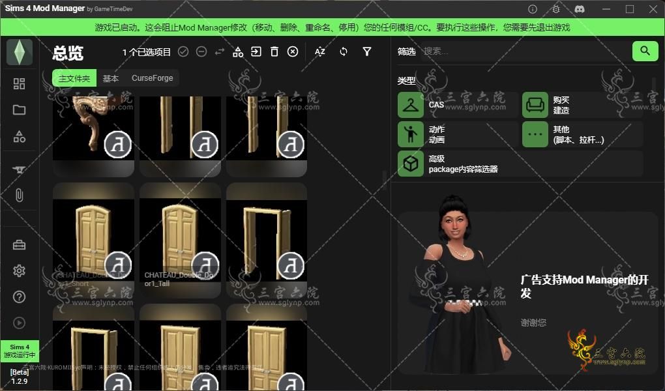The width and height of the screenshot is (665, 391).
Task: Filter by 其他 (脚本、拉杆...) type
Action: (582, 134)
